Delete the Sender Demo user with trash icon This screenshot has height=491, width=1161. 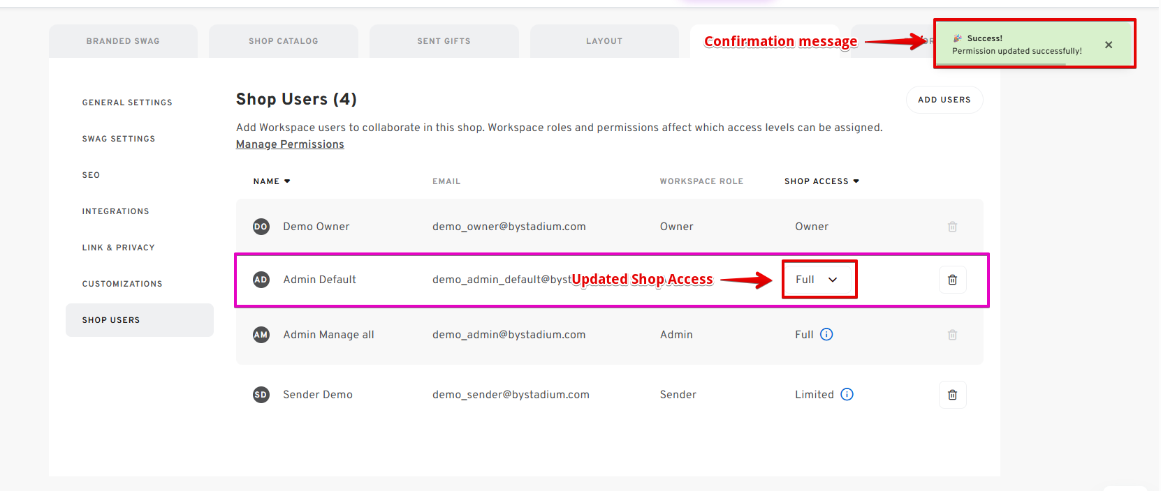952,395
